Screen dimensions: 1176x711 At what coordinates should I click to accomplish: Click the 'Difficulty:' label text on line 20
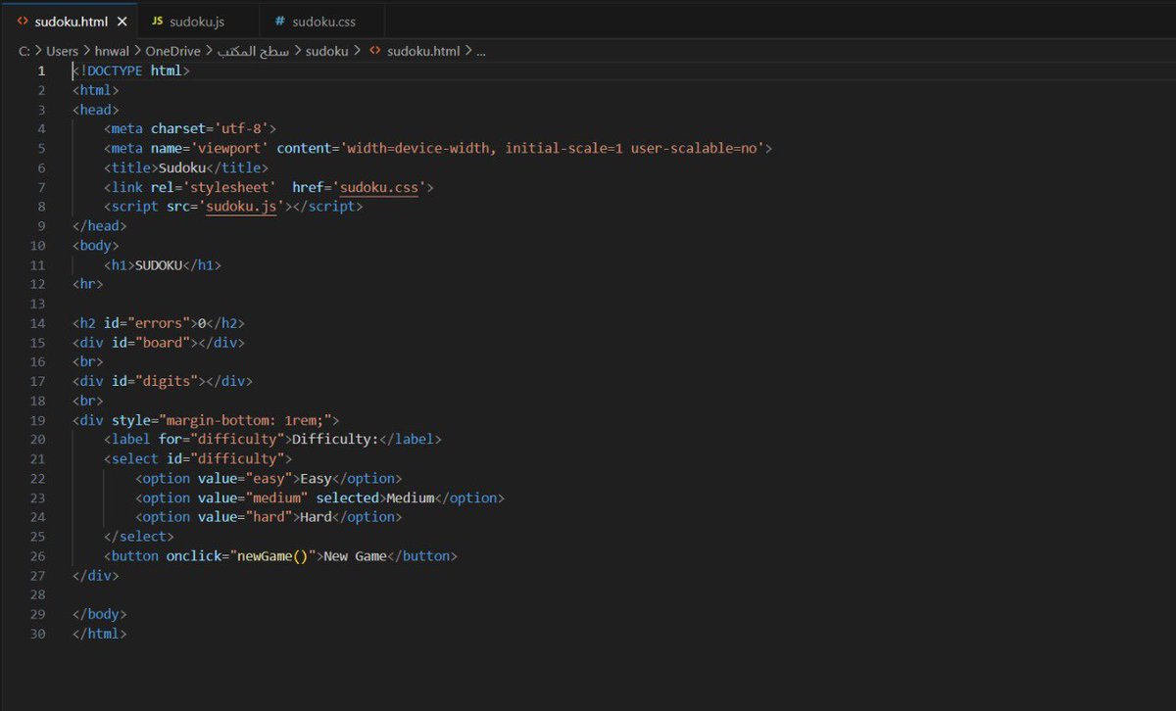336,440
